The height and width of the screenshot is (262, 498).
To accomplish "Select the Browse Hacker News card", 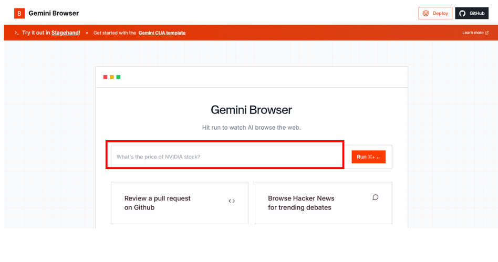I will click(323, 203).
